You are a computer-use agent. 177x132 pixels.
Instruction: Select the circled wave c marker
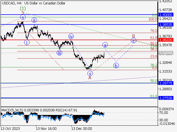click(x=133, y=41)
